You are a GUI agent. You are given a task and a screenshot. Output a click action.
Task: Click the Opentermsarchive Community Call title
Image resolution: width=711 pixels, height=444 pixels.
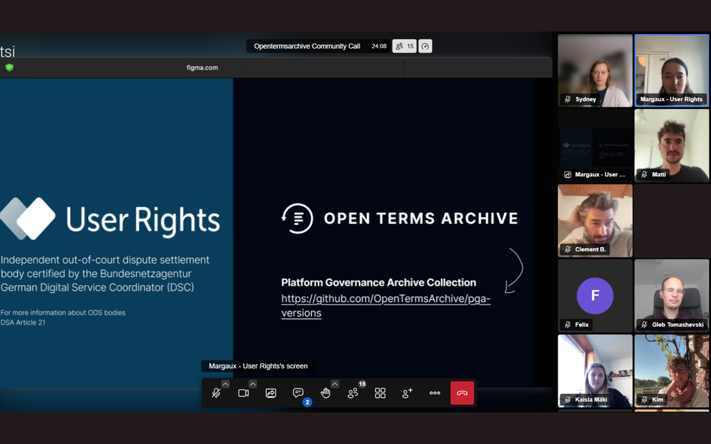(x=307, y=46)
